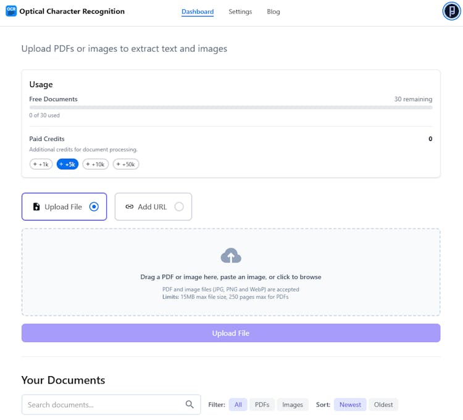Click the cloud upload icon in dropzone
This screenshot has width=463, height=420.
(x=231, y=256)
